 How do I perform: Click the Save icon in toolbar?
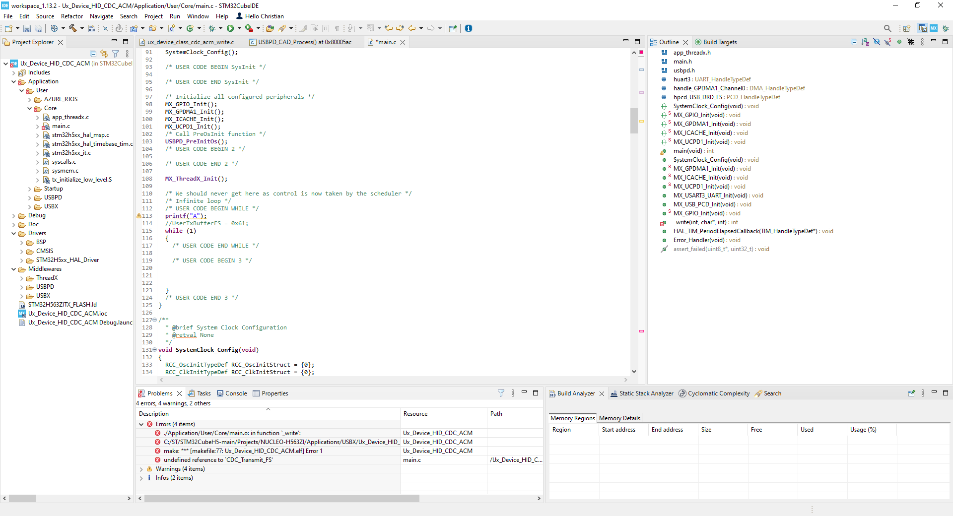click(x=27, y=28)
